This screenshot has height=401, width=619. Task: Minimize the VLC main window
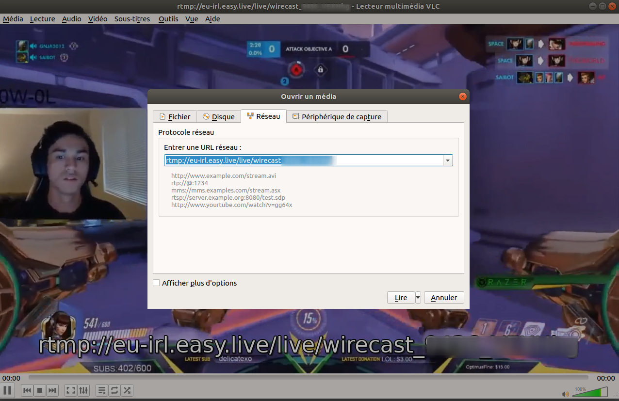click(593, 6)
